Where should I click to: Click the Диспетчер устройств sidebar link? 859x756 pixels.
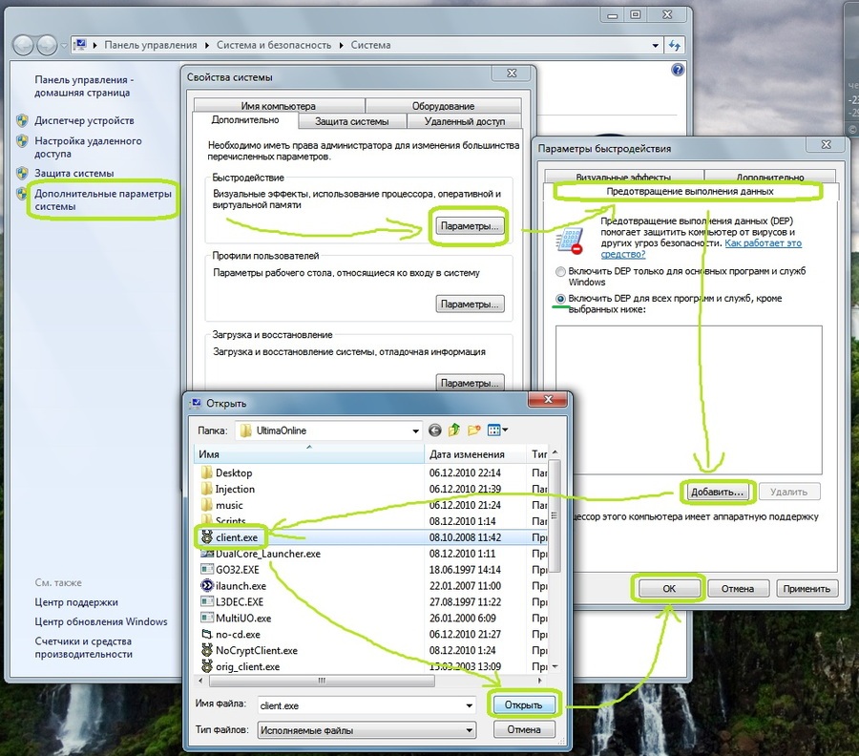click(x=84, y=121)
